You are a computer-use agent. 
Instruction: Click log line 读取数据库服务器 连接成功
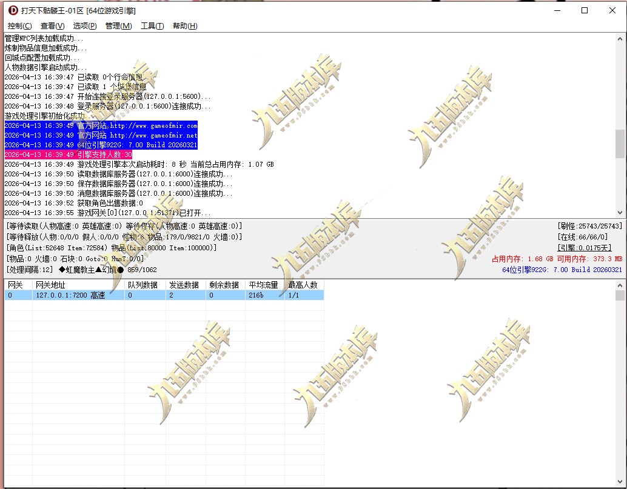point(118,174)
